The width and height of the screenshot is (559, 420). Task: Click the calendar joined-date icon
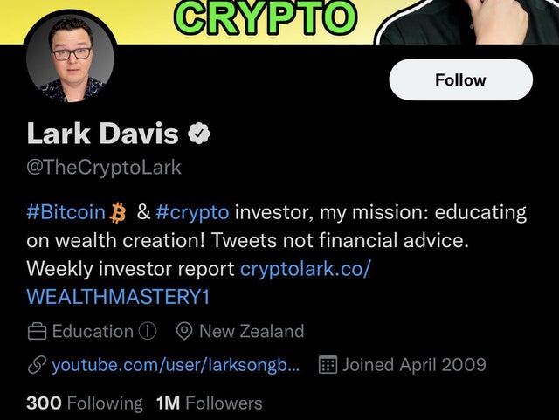328,365
